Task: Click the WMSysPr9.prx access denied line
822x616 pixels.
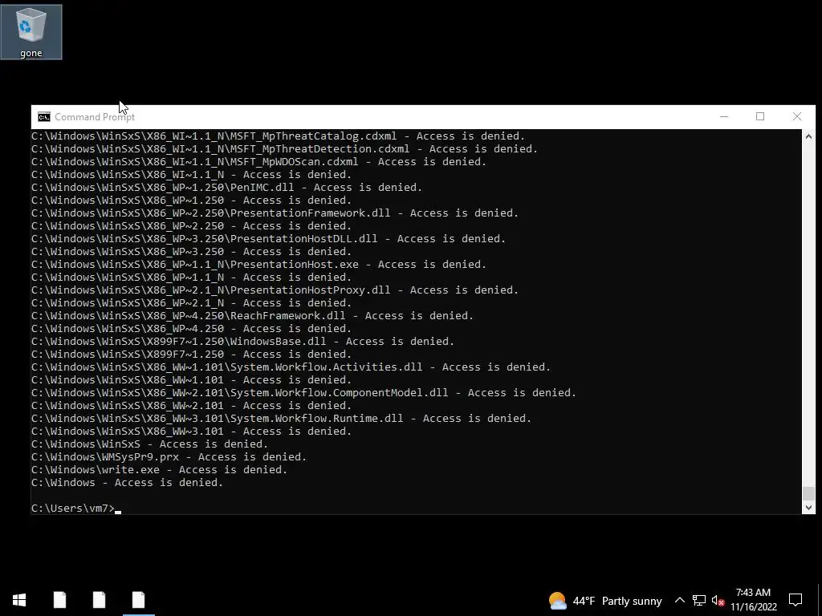Action: coord(169,456)
